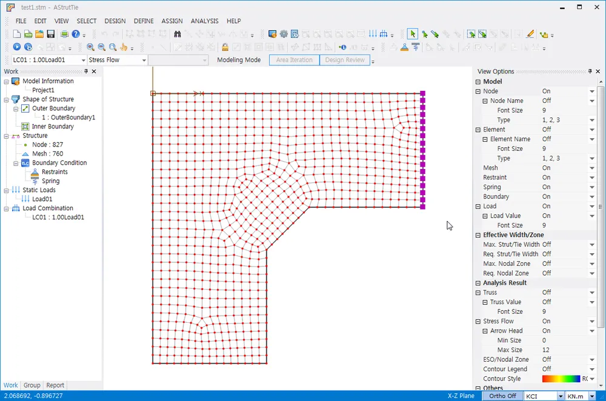Click the New blank file icon
The height and width of the screenshot is (401, 606).
pos(16,35)
